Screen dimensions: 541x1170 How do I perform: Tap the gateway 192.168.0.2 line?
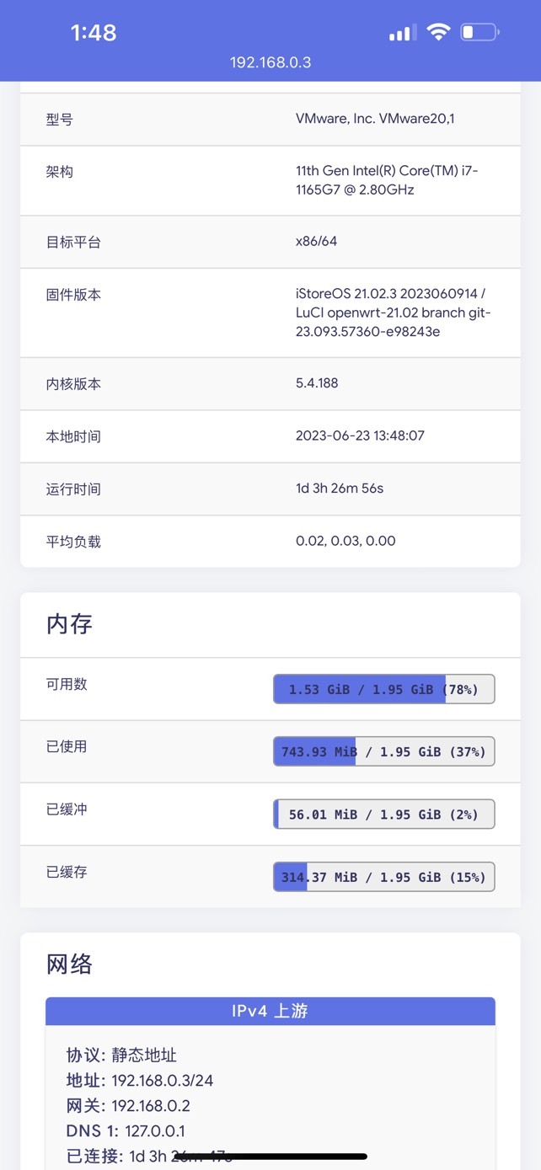(x=129, y=1106)
